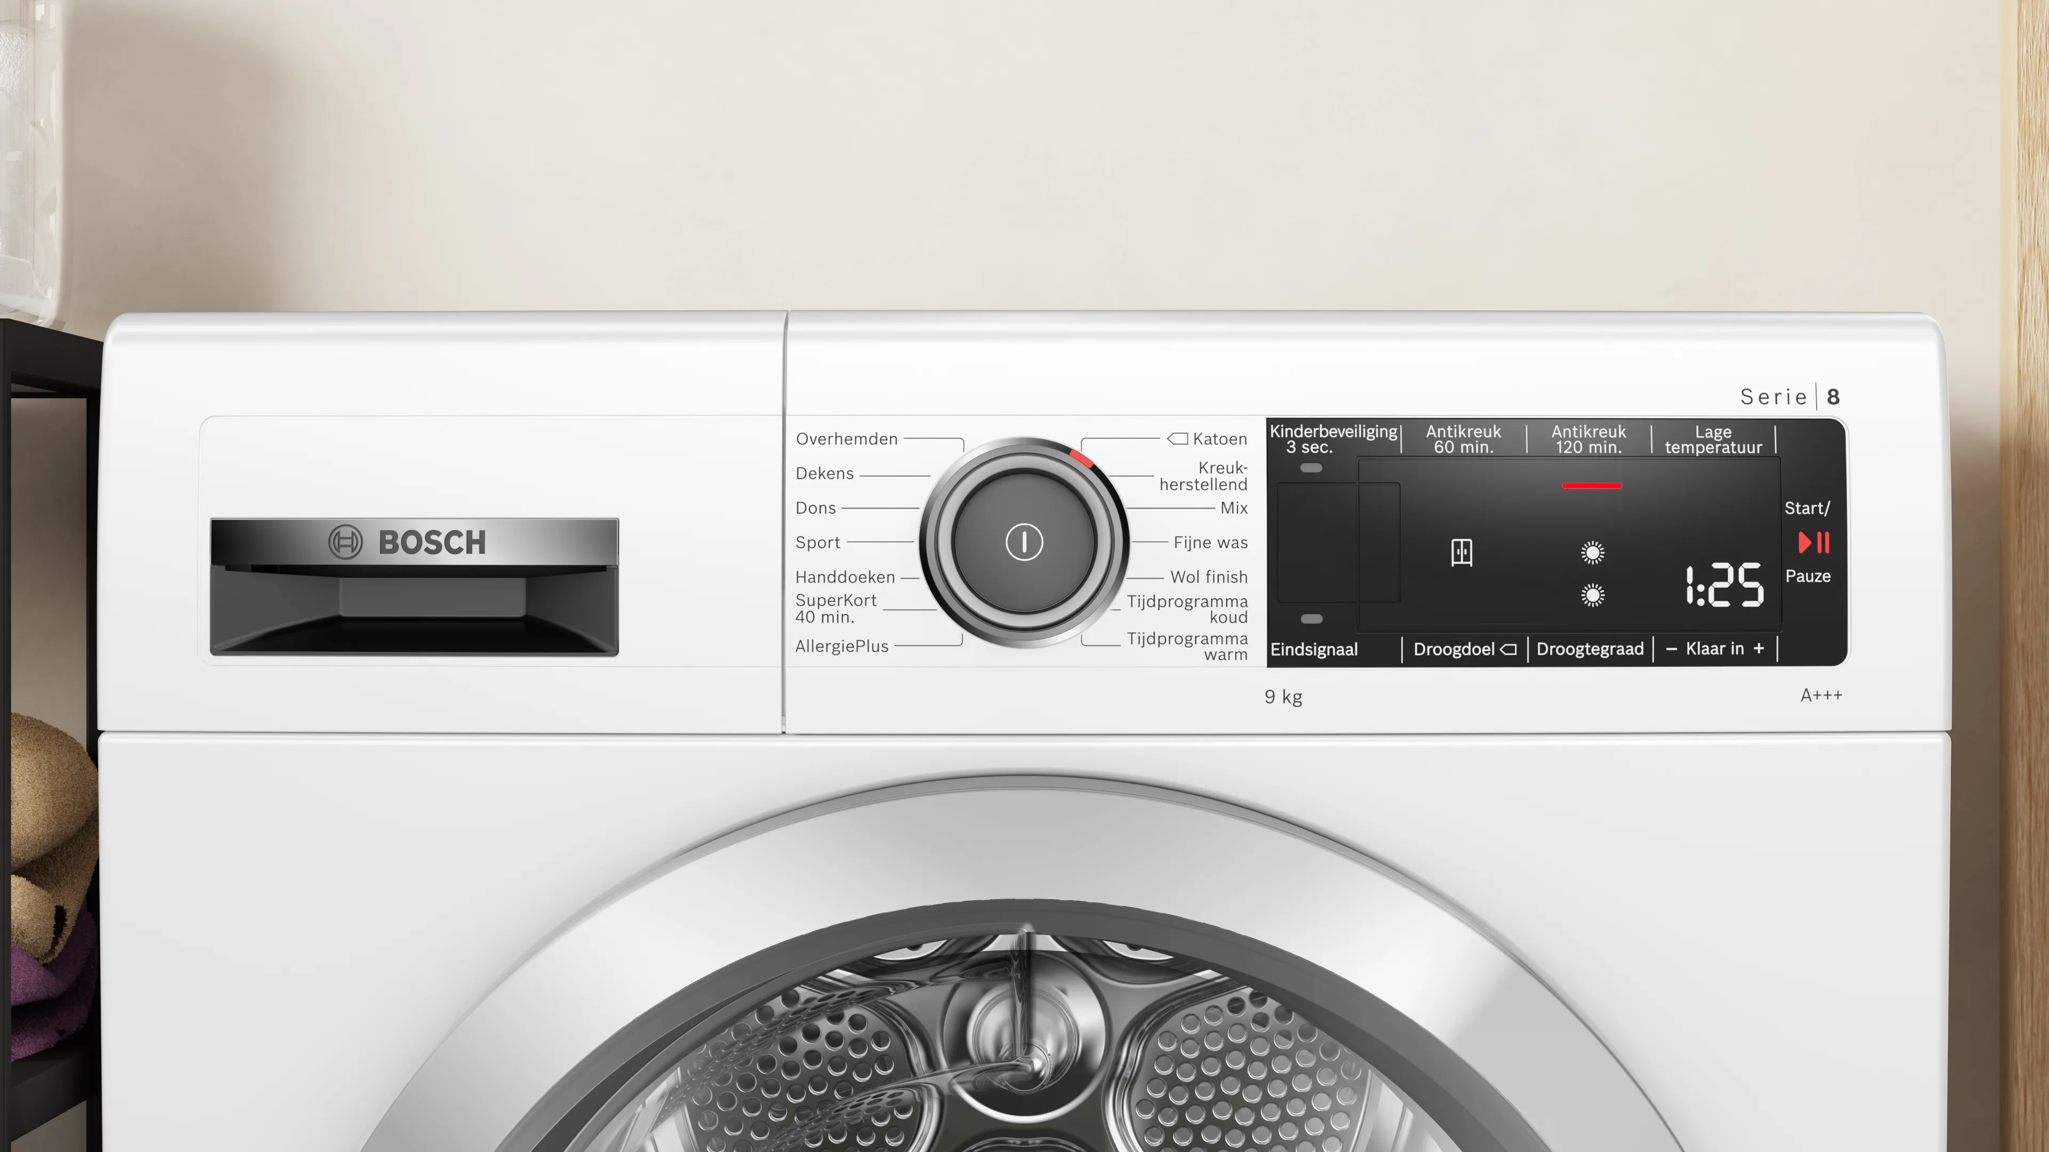This screenshot has width=2049, height=1152.
Task: Increase Klaar in time with plus
Action: pos(1759,649)
